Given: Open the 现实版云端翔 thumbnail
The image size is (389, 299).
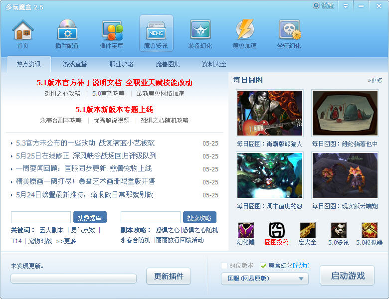Looking at the screenshot, I should coord(345,175).
